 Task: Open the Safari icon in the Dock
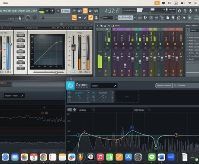(x=6, y=157)
